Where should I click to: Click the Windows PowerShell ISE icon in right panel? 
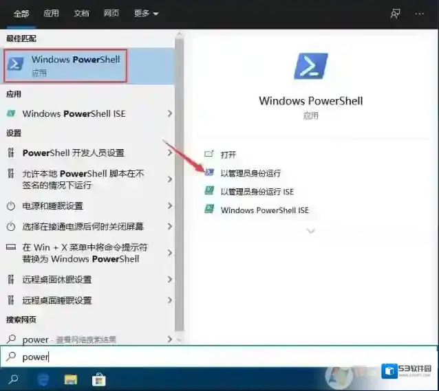[209, 210]
